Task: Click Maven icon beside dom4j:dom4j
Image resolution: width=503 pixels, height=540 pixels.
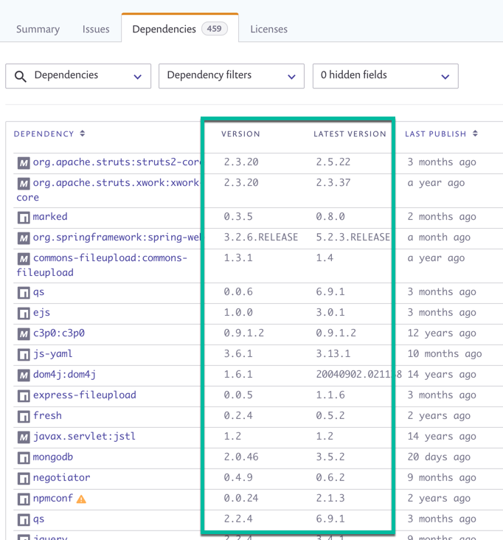Action: [x=24, y=375]
